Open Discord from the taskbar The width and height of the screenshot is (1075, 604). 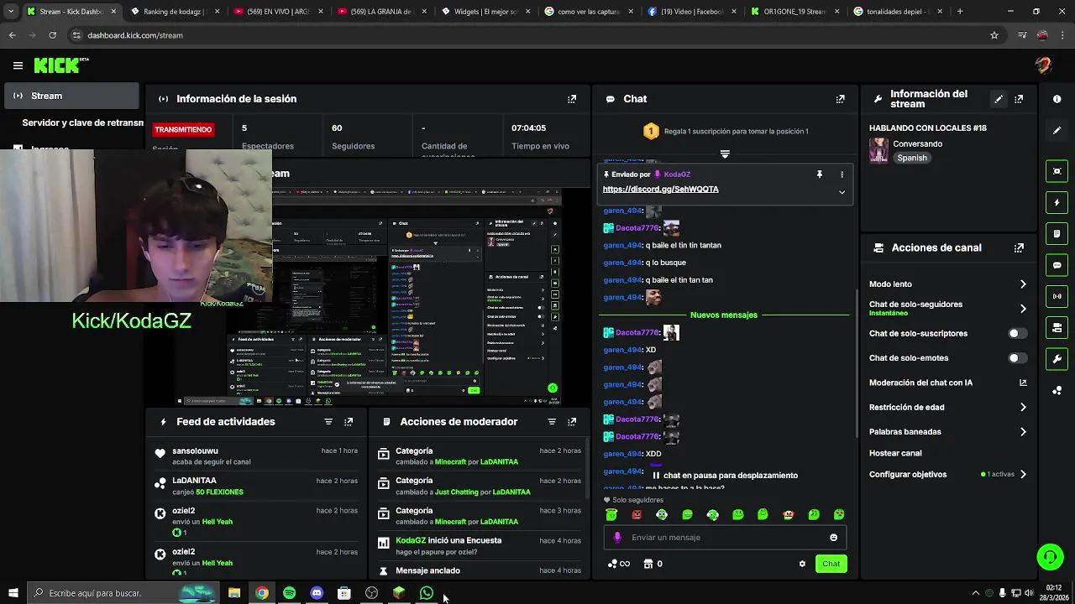317,593
